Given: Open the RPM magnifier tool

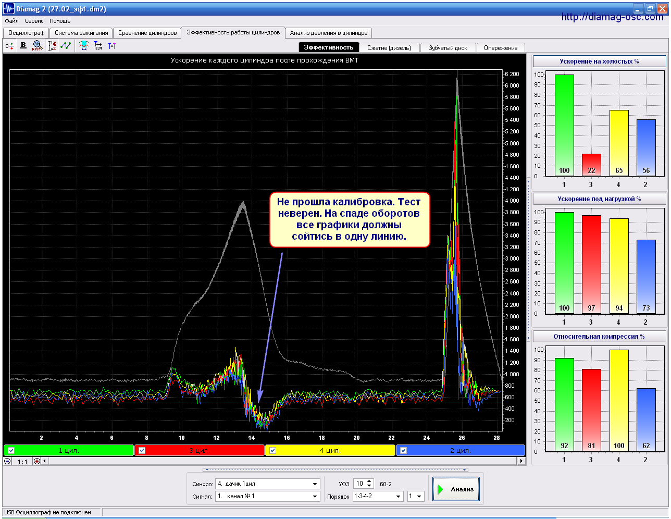Looking at the screenshot, I should pos(36,45).
